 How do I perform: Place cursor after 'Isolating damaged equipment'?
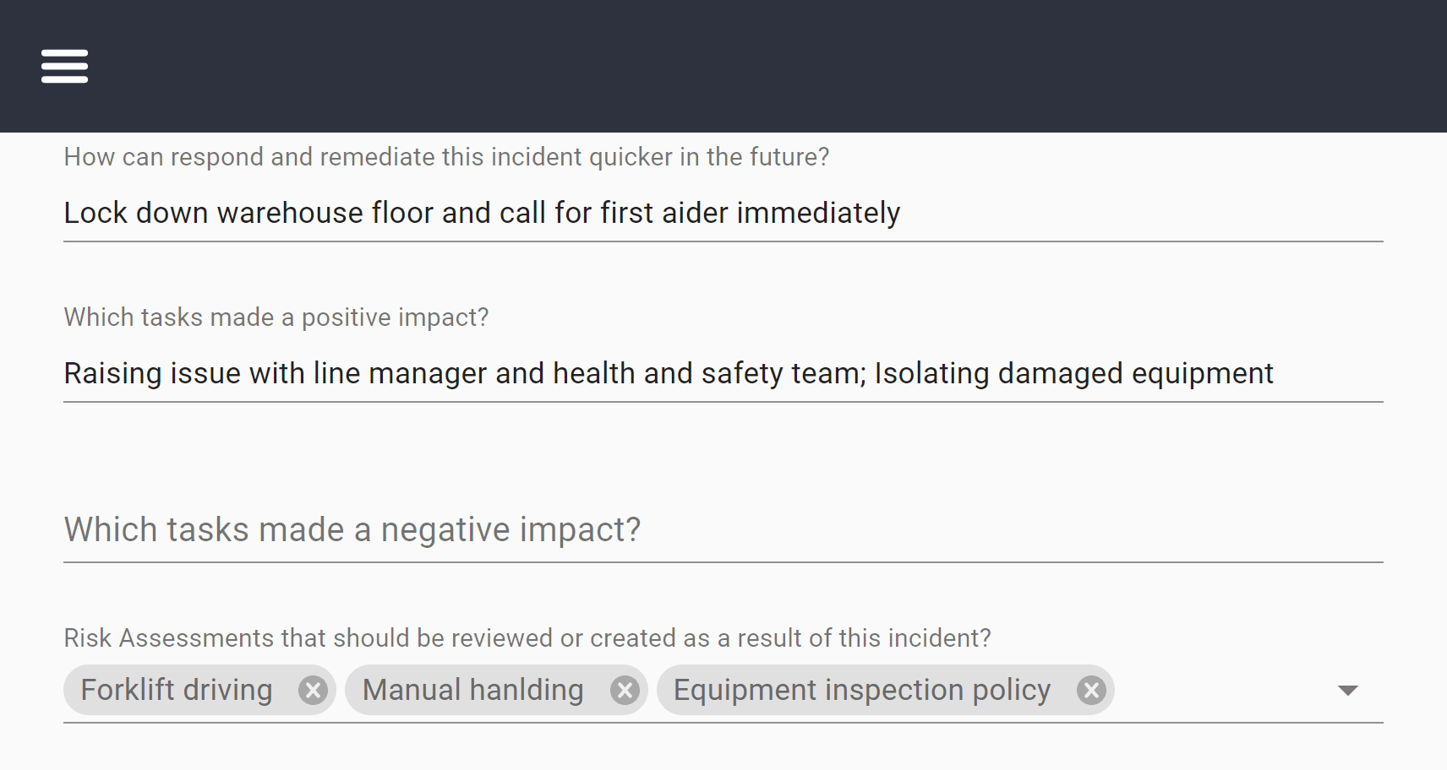pos(1275,373)
